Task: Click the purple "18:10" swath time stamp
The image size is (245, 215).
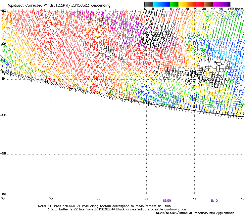Action: (213, 201)
